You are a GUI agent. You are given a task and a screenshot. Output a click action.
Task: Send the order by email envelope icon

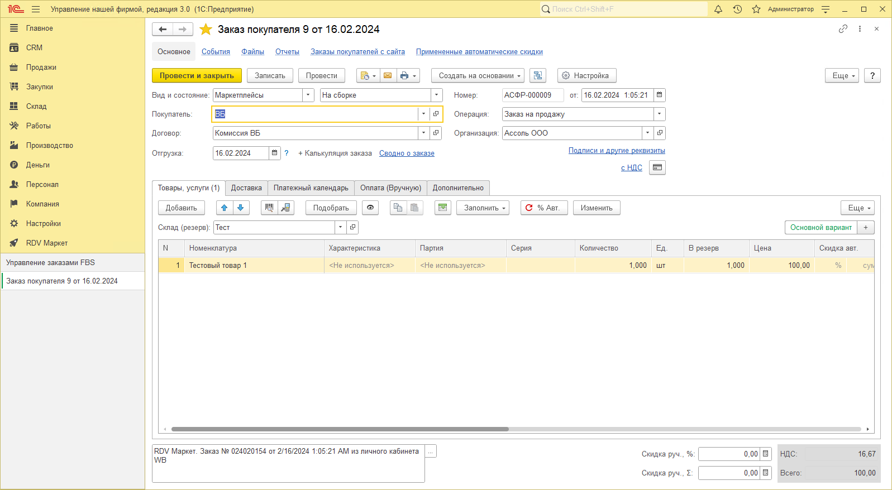(x=388, y=75)
